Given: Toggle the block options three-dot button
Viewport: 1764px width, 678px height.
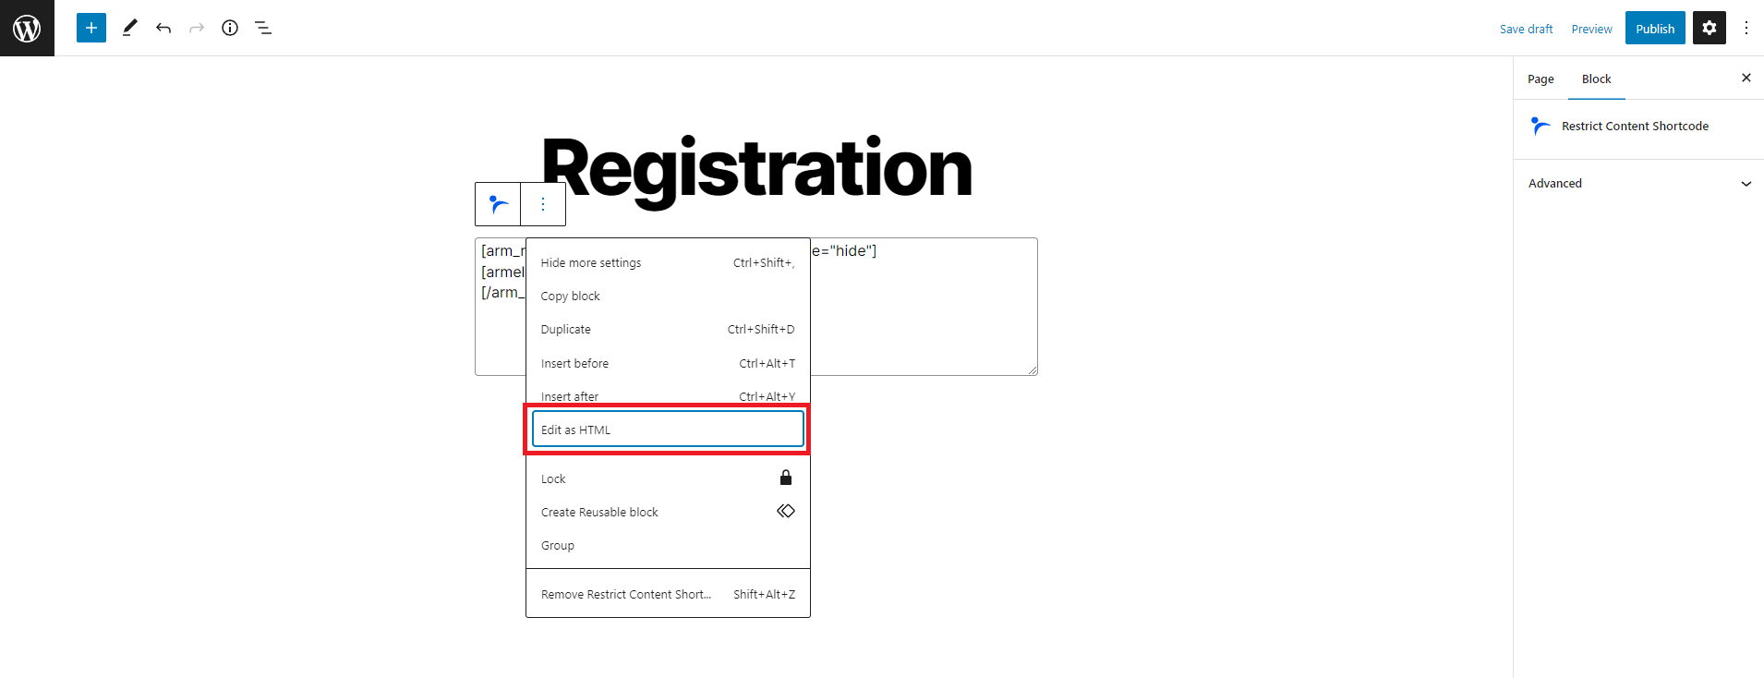Looking at the screenshot, I should tap(543, 204).
